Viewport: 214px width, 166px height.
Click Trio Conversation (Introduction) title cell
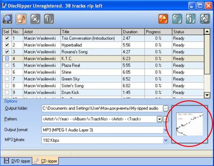(91, 38)
